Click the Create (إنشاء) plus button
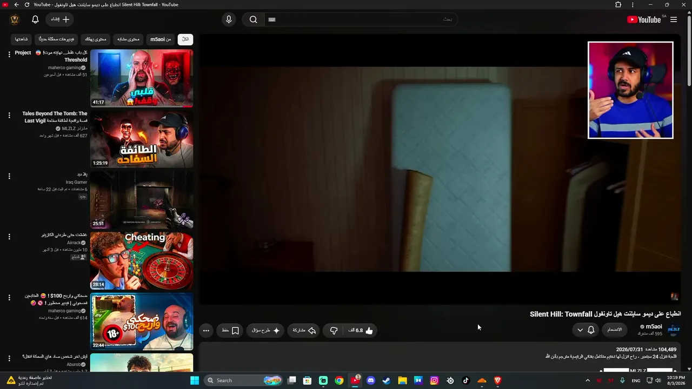This screenshot has height=389, width=692. point(61,19)
